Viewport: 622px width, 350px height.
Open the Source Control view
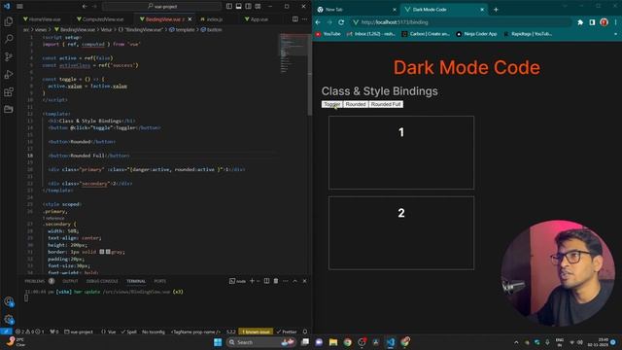click(9, 56)
